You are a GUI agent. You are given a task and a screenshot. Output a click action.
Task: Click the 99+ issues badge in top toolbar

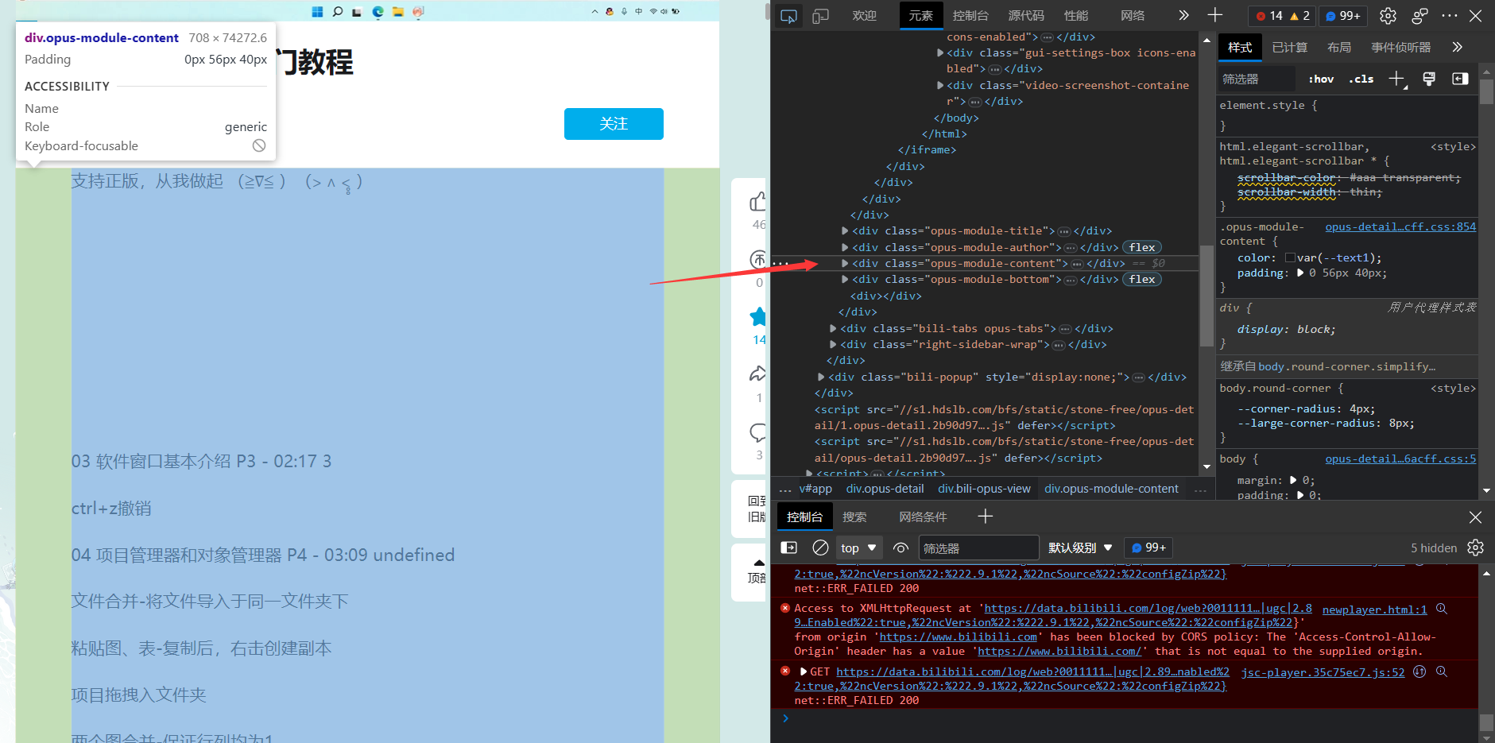tap(1343, 16)
